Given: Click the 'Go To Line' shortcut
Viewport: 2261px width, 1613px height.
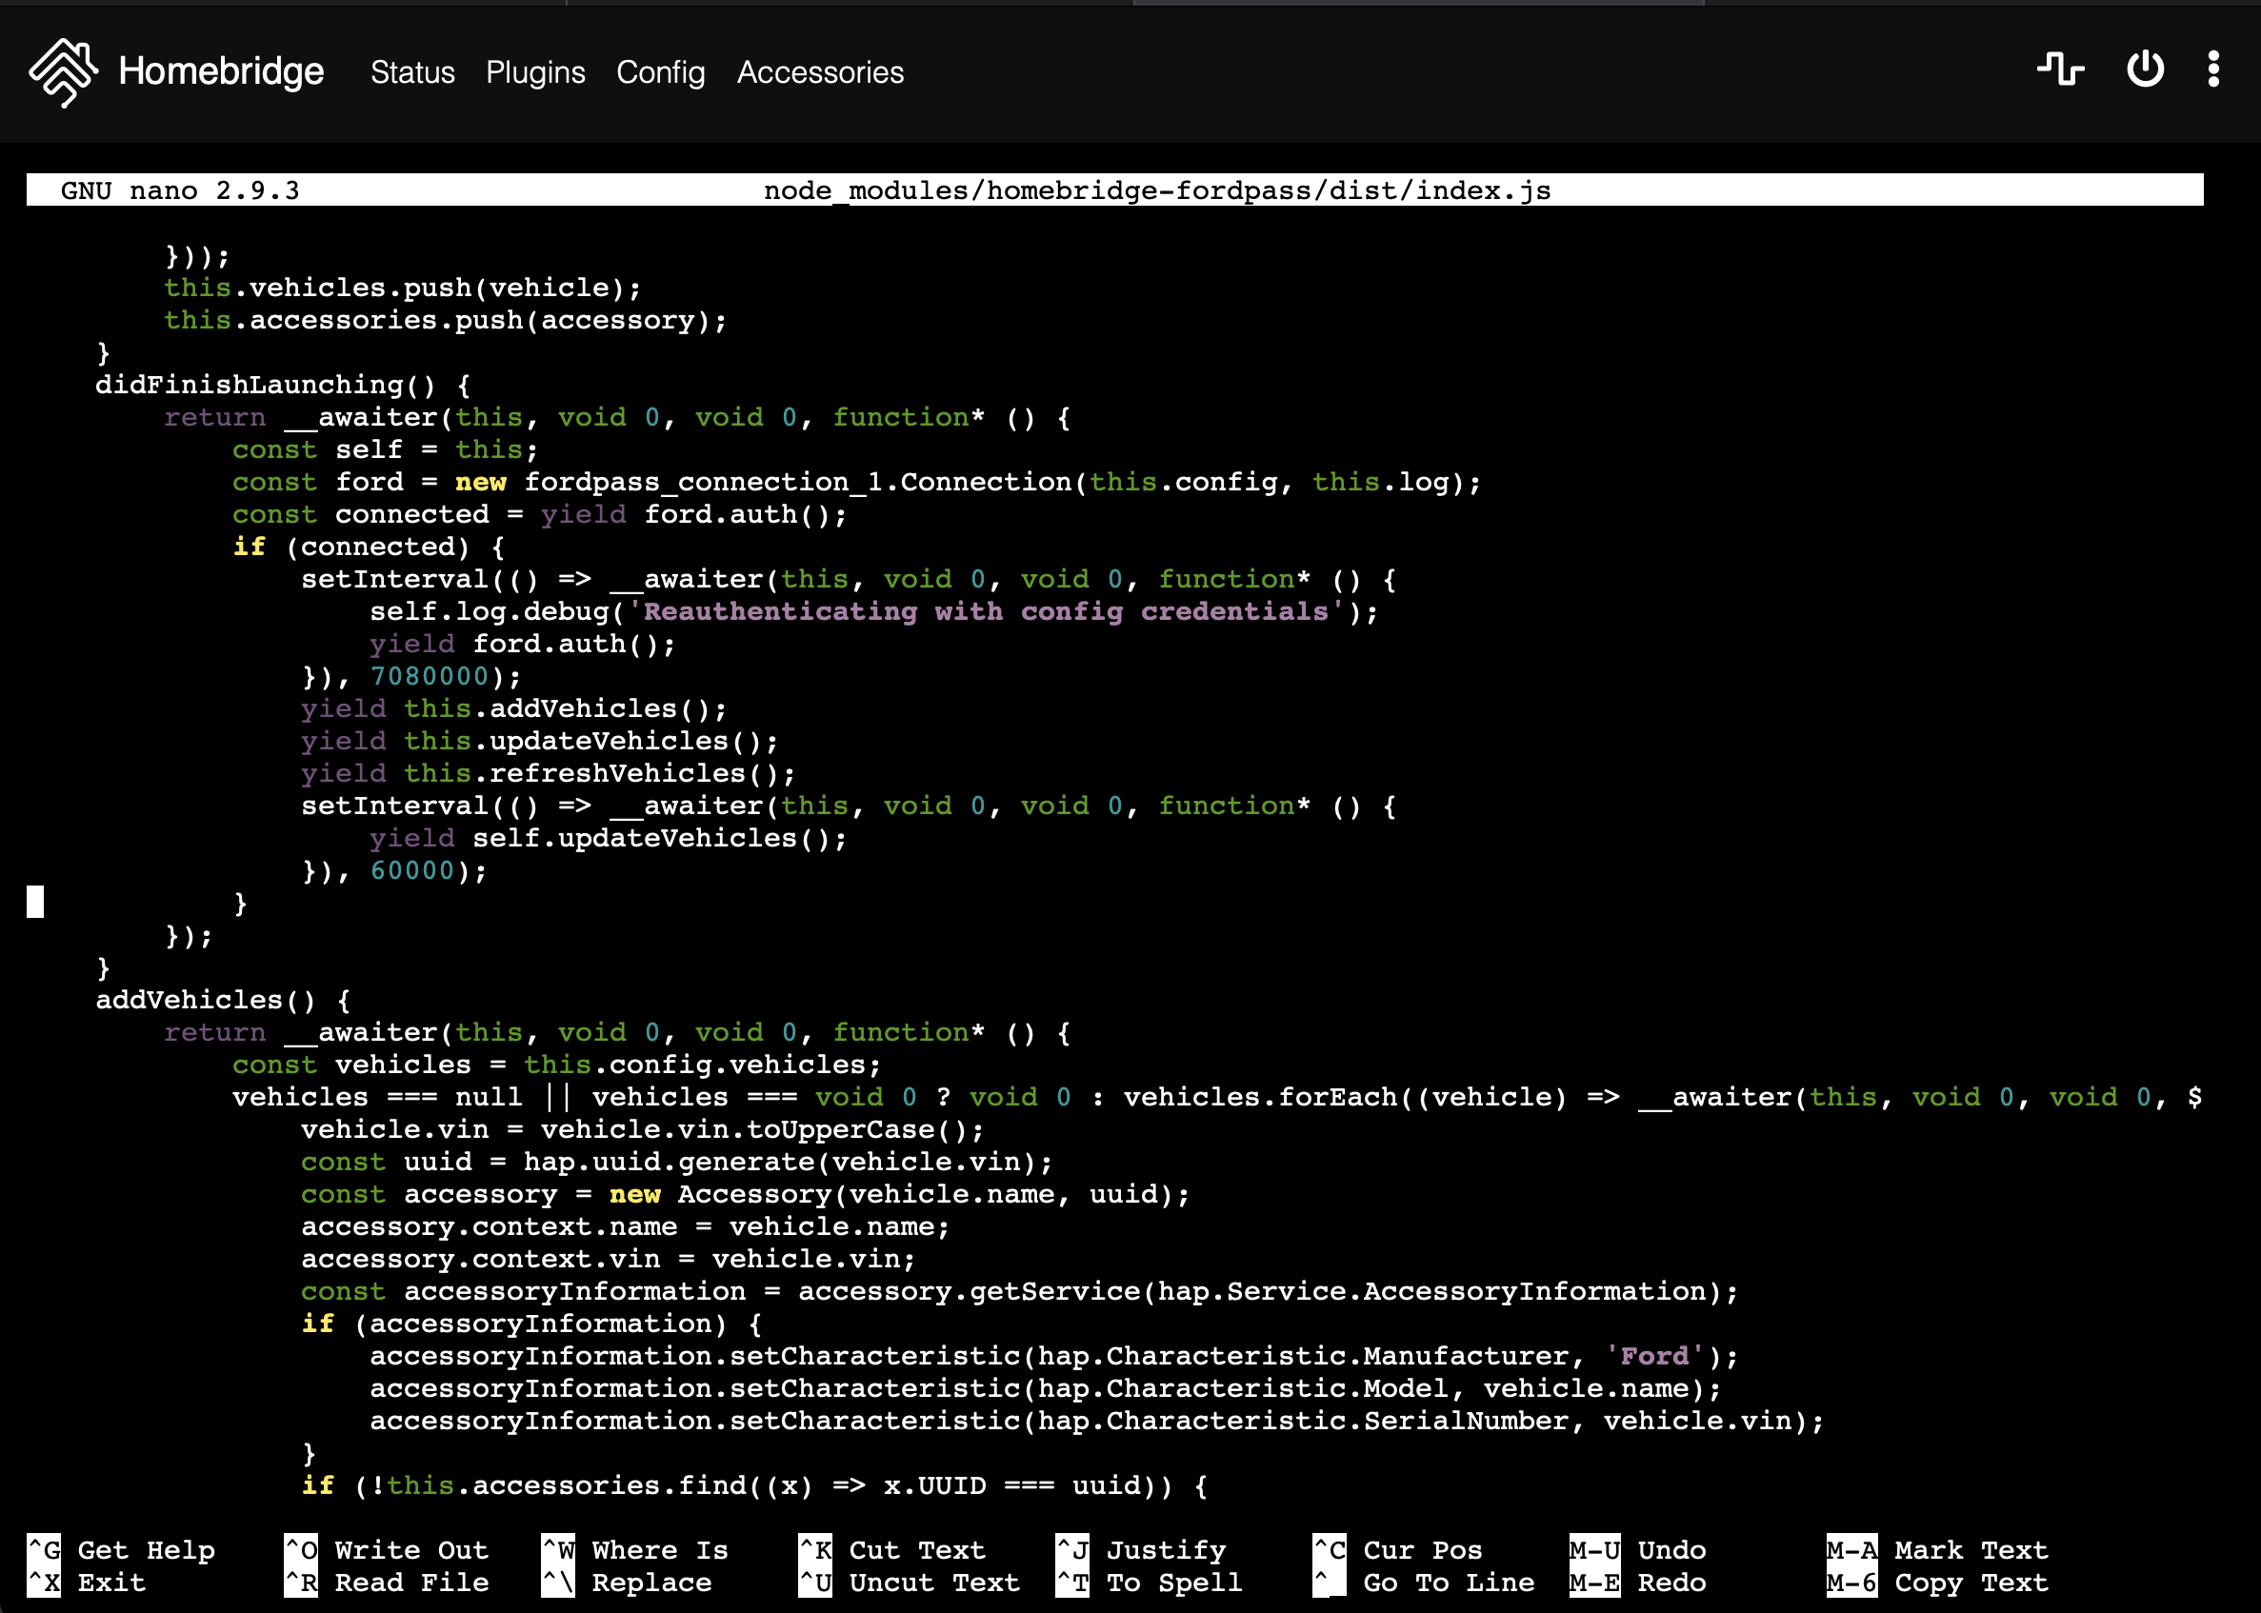Looking at the screenshot, I should point(1424,1583).
